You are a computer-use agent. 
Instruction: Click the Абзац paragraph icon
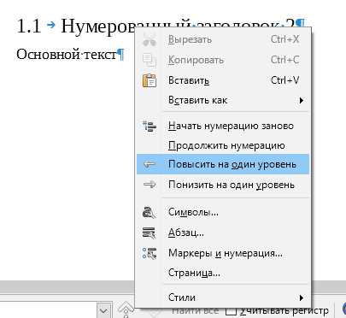150,233
